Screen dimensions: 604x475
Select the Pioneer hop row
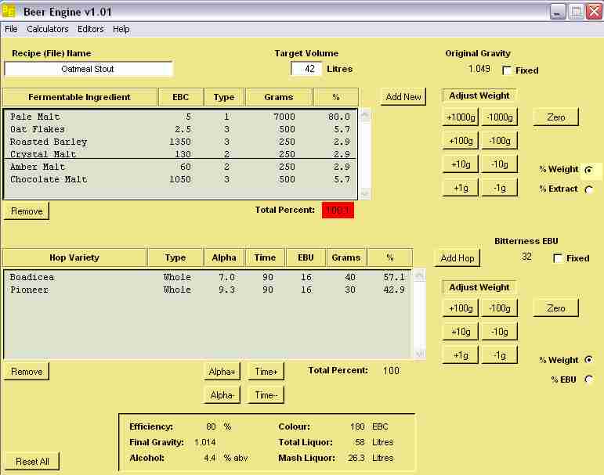[x=208, y=290]
